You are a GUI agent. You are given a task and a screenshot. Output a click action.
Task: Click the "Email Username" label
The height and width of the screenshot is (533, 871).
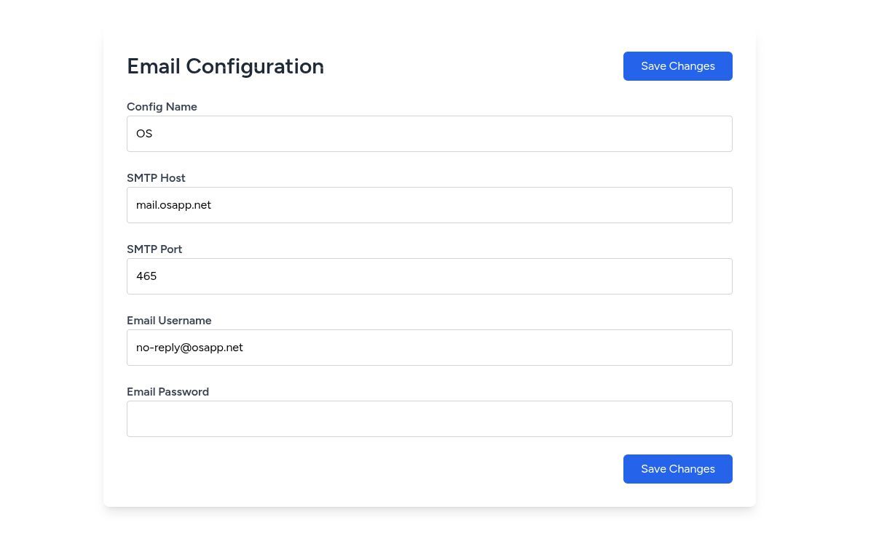point(169,321)
